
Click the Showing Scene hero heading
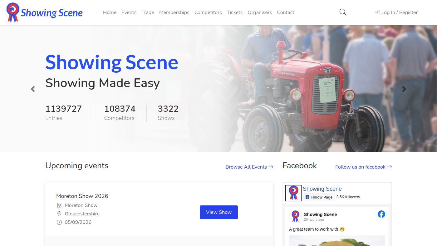[112, 62]
